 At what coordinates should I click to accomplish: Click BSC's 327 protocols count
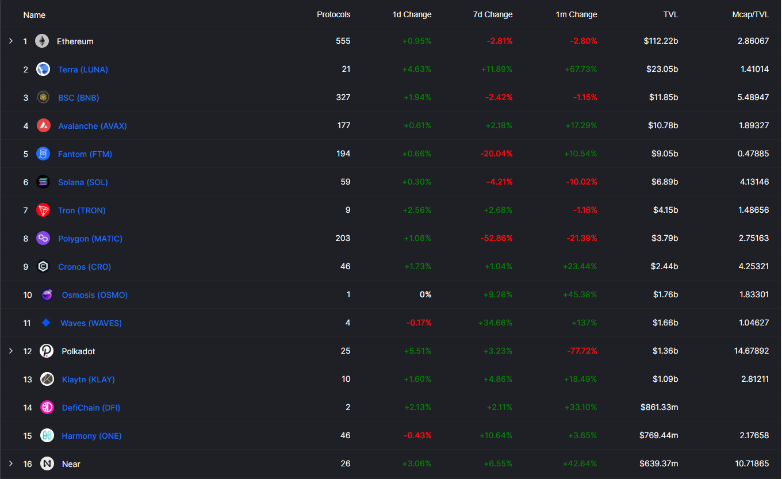pyautogui.click(x=343, y=97)
